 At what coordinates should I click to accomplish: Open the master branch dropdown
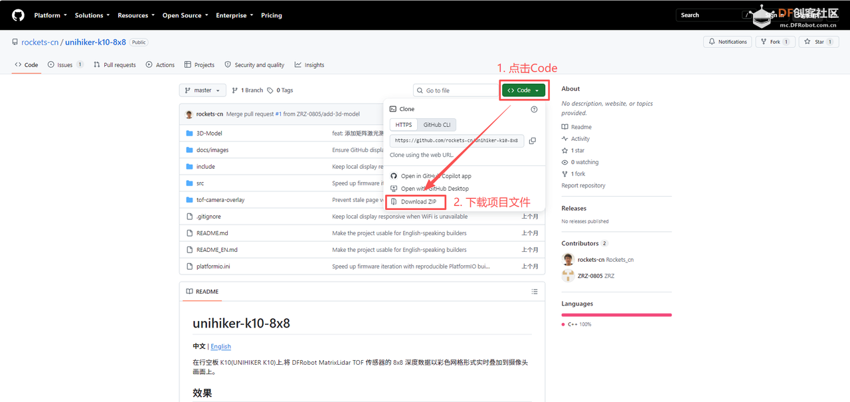[203, 90]
